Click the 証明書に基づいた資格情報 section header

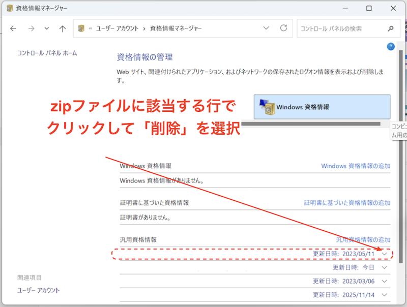(155, 203)
